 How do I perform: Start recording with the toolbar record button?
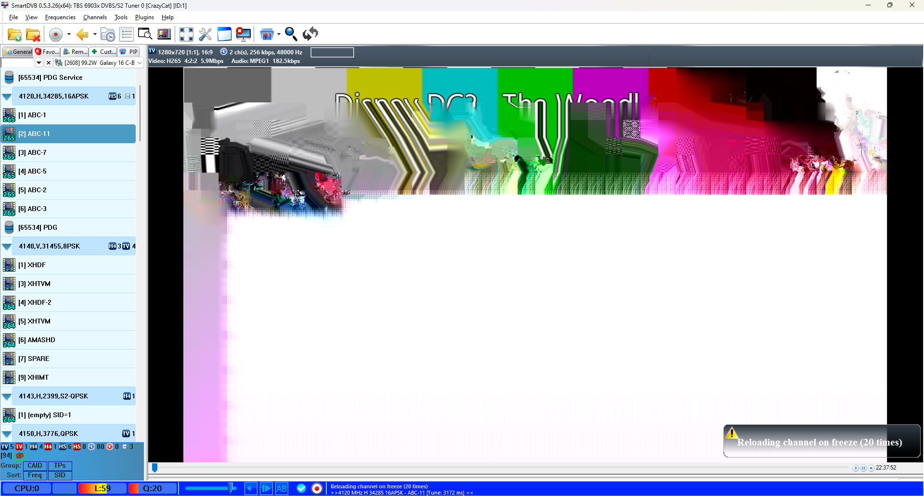tap(56, 35)
